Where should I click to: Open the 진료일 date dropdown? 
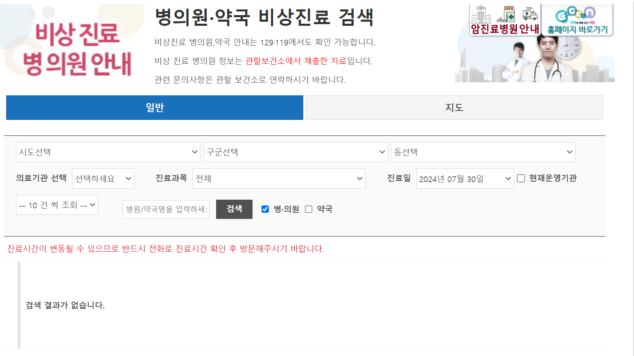click(465, 178)
